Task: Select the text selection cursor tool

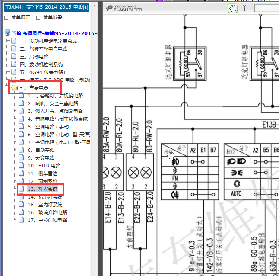Action: click(x=244, y=8)
